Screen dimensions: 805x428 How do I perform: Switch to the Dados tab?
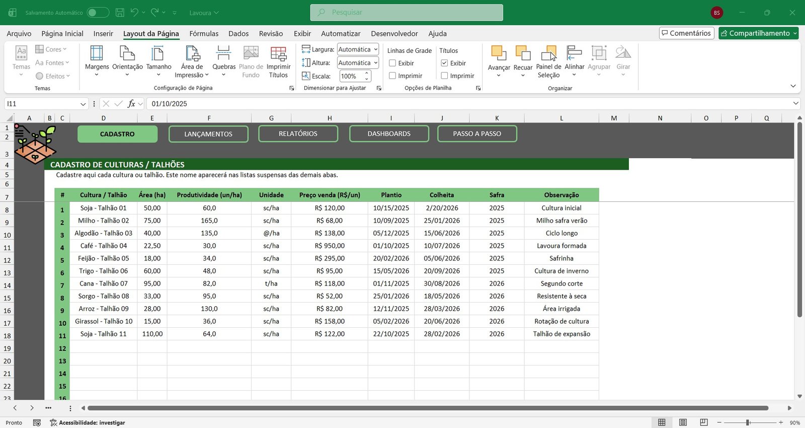pos(238,33)
